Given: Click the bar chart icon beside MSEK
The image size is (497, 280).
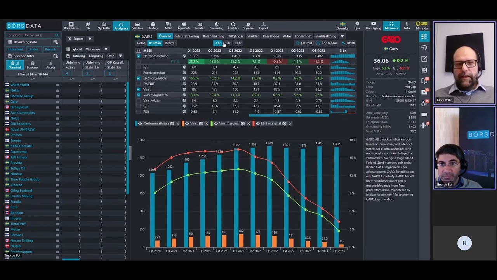Looking at the screenshot, I should pos(138,51).
